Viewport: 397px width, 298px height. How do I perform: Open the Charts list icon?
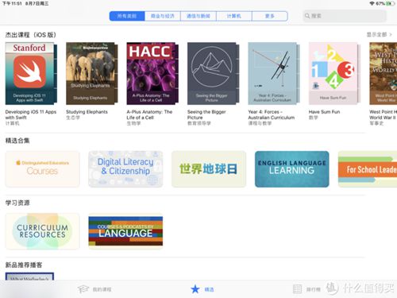pyautogui.click(x=297, y=289)
